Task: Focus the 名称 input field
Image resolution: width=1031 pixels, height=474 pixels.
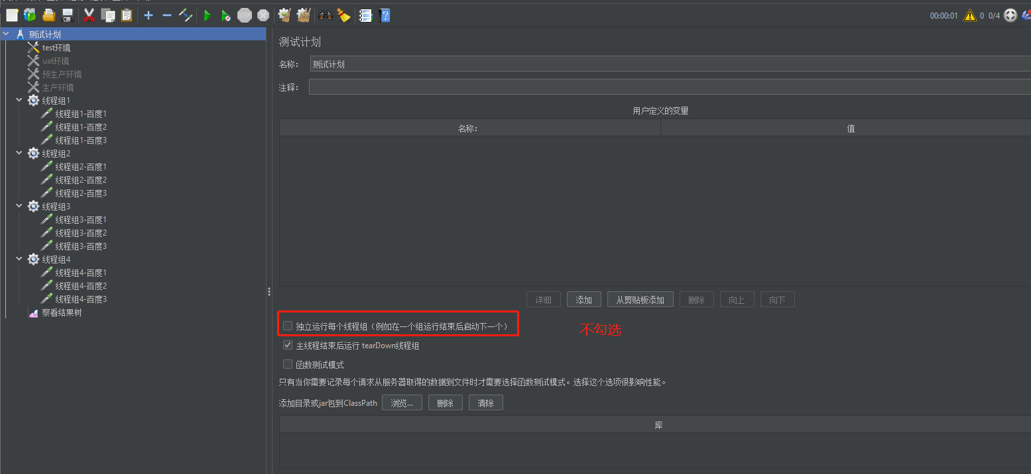Action: click(x=670, y=64)
